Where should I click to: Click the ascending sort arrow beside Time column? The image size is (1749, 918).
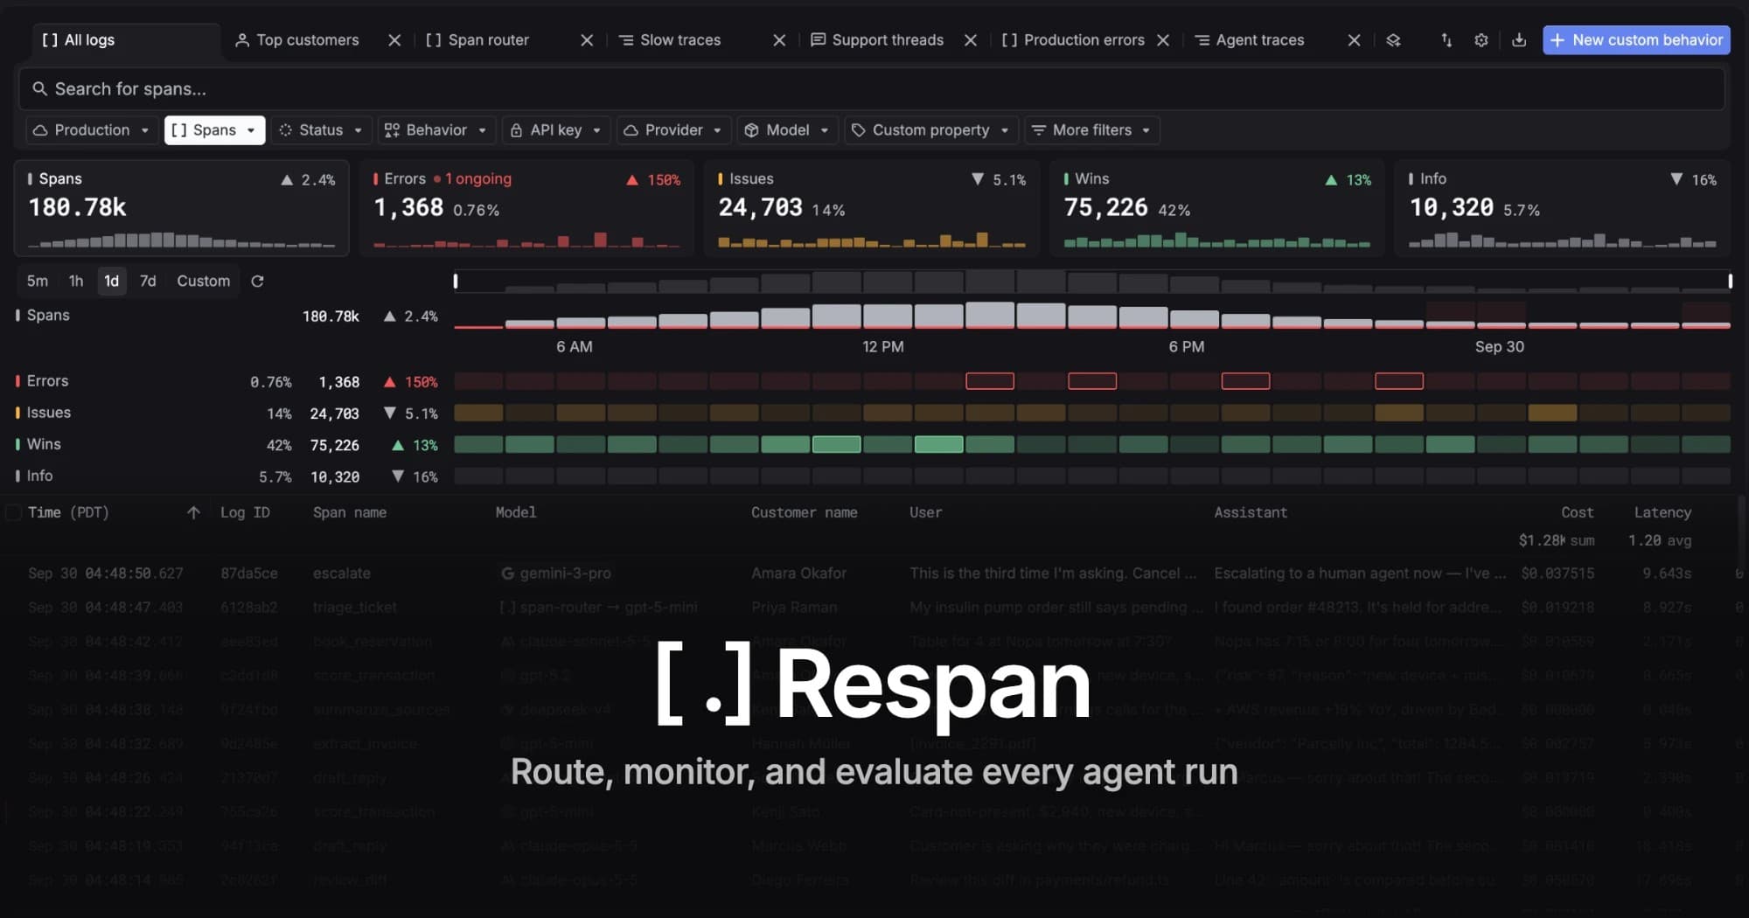(193, 512)
